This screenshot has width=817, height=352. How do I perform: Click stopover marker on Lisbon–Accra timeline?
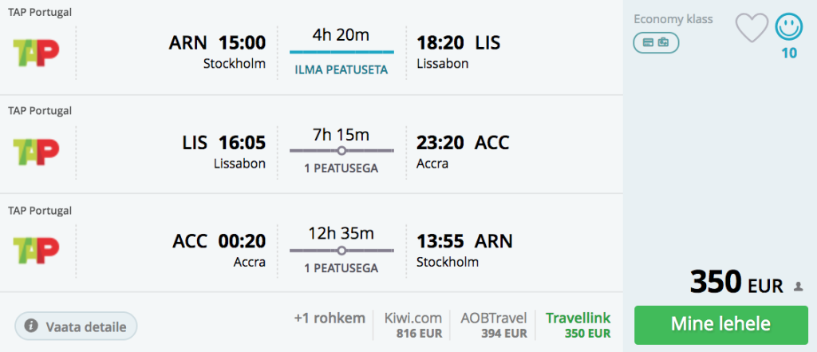click(x=341, y=151)
